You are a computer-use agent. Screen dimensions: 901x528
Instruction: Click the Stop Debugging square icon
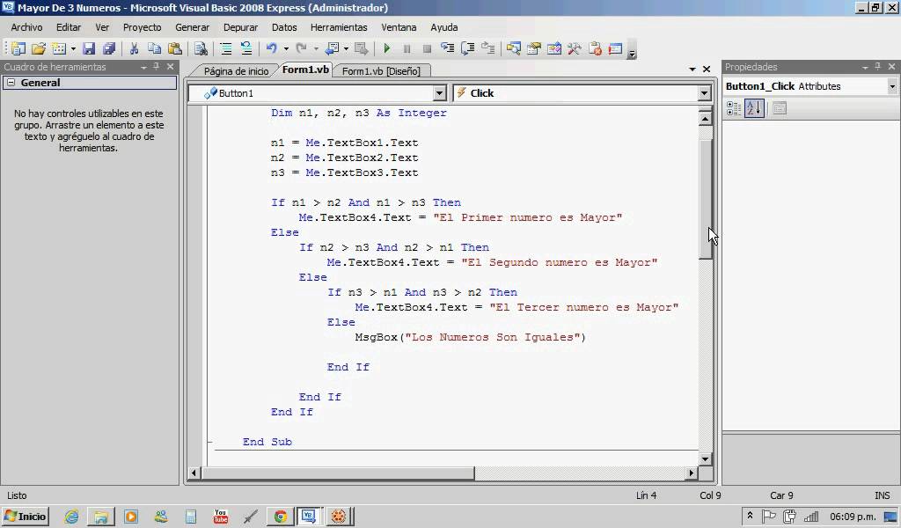[x=427, y=48]
